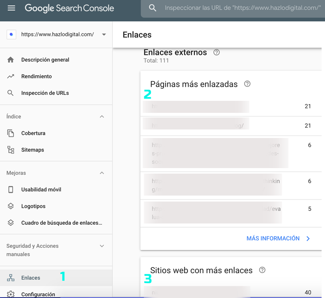Open the hazlodigital.com property dropdown

tap(104, 35)
